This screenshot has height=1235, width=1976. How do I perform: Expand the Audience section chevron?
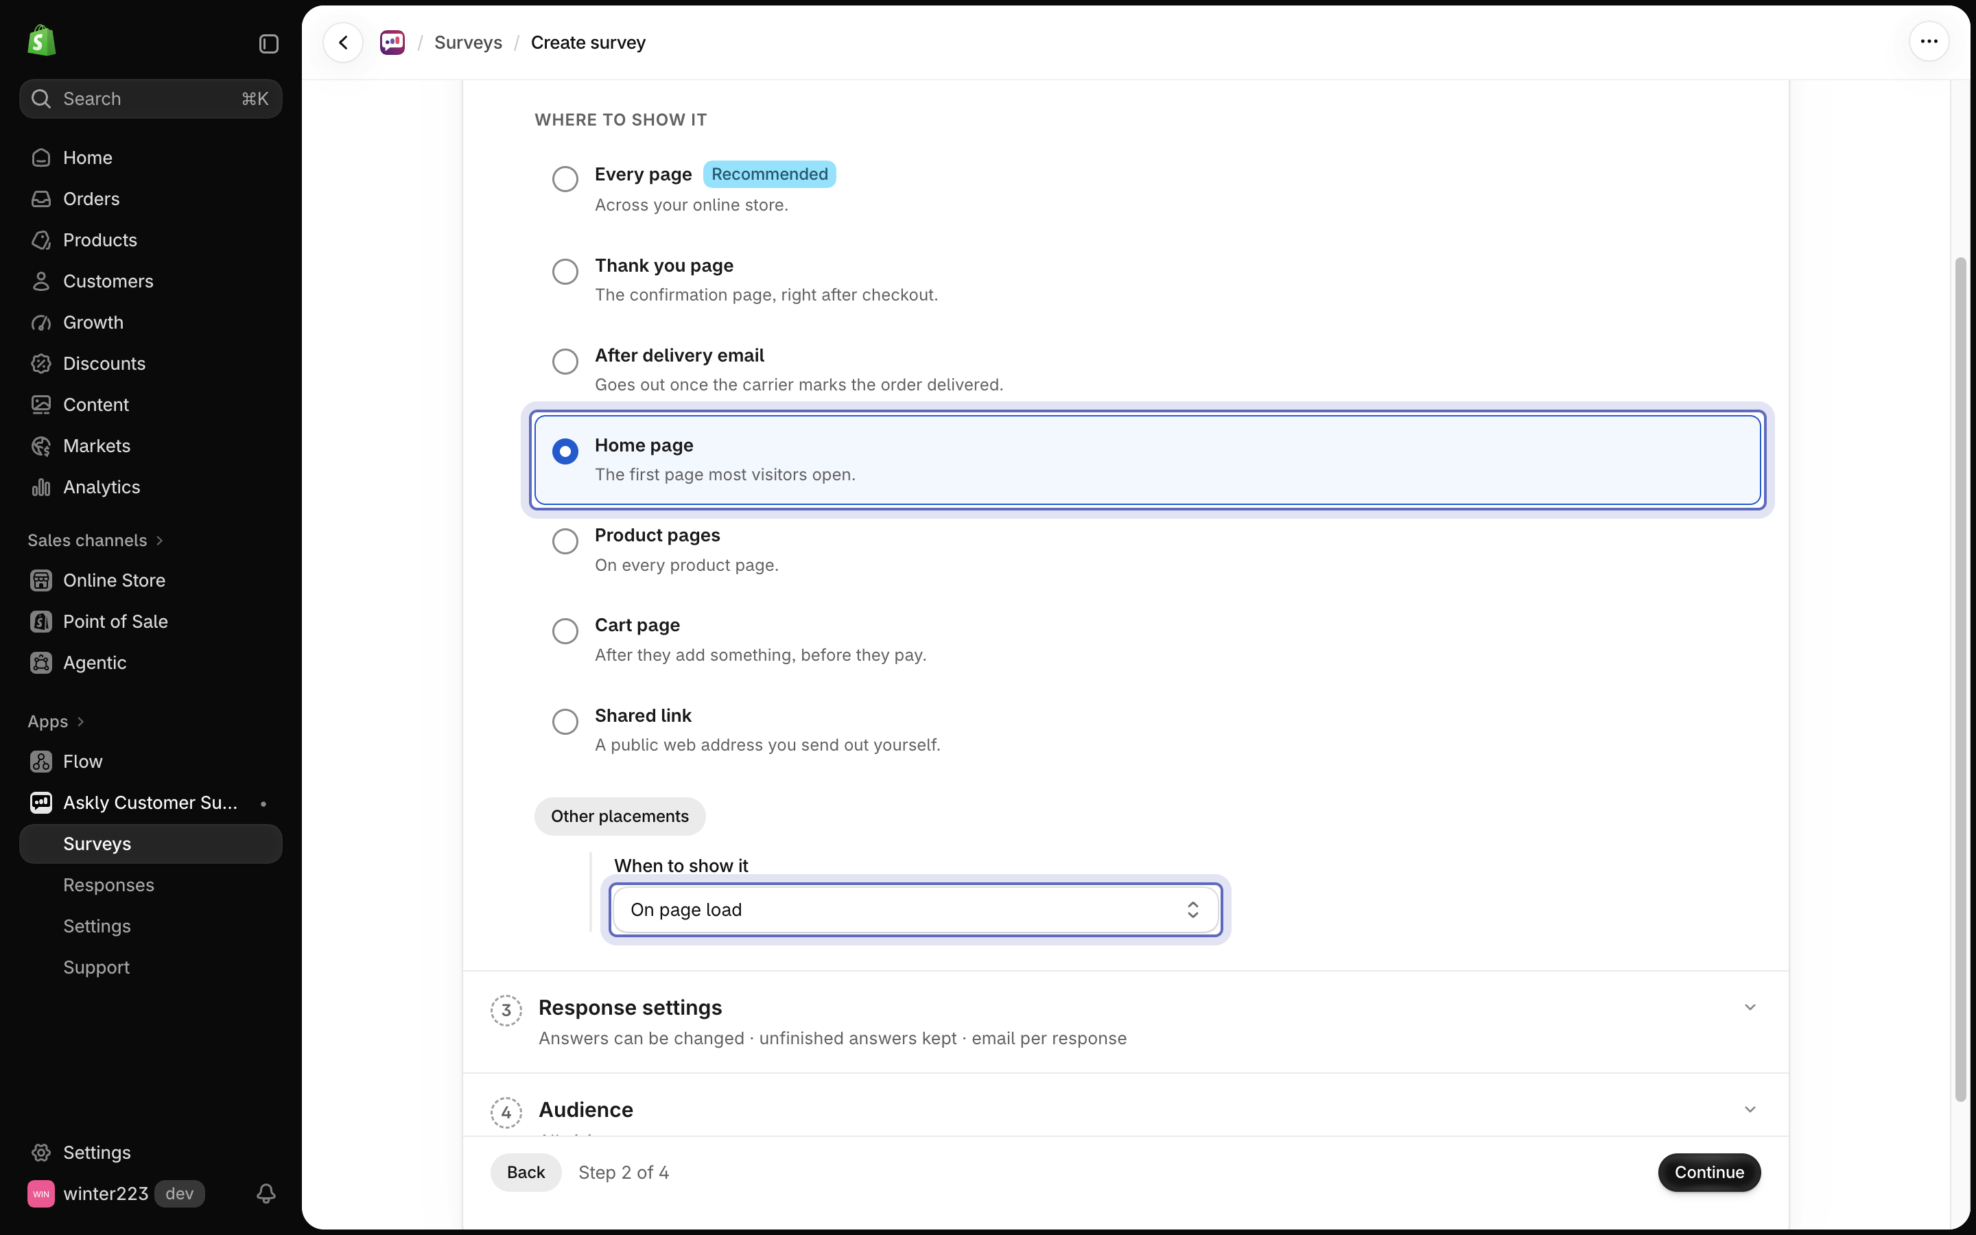(1750, 1109)
